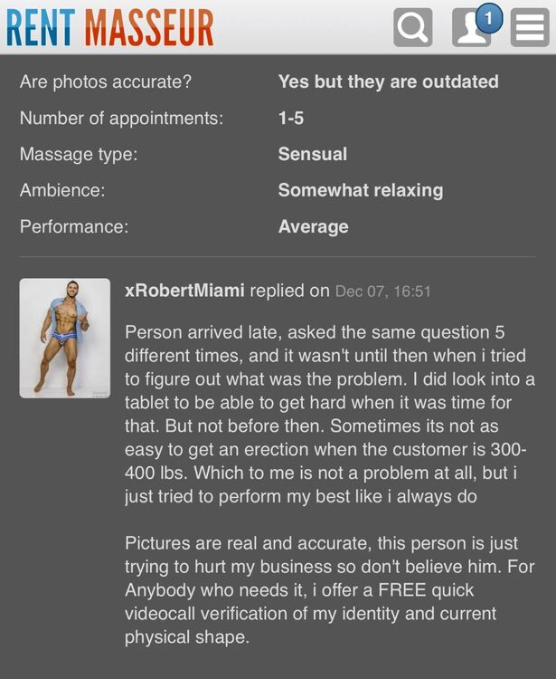
Task: Open the hamburger menu icon
Action: click(x=530, y=27)
